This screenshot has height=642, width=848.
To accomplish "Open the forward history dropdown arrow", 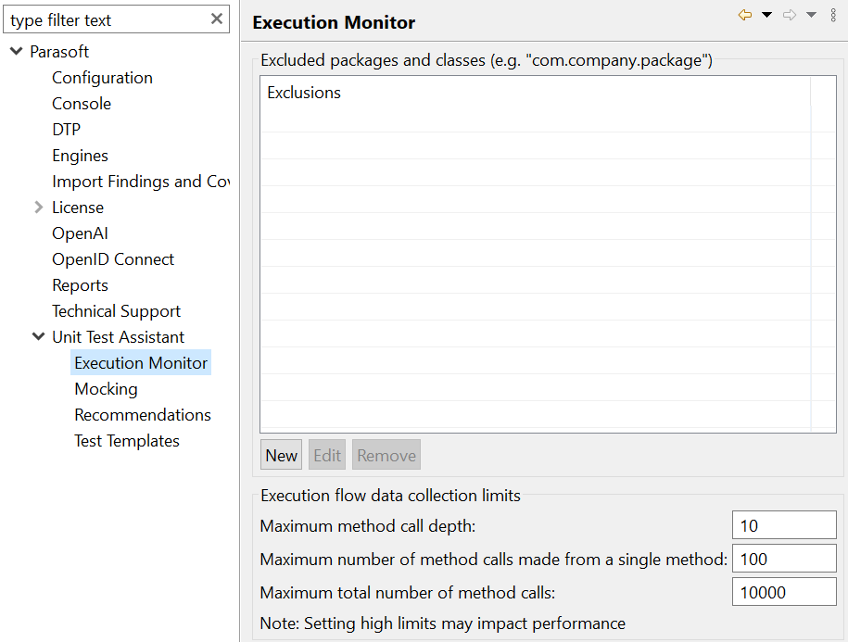I will 811,15.
